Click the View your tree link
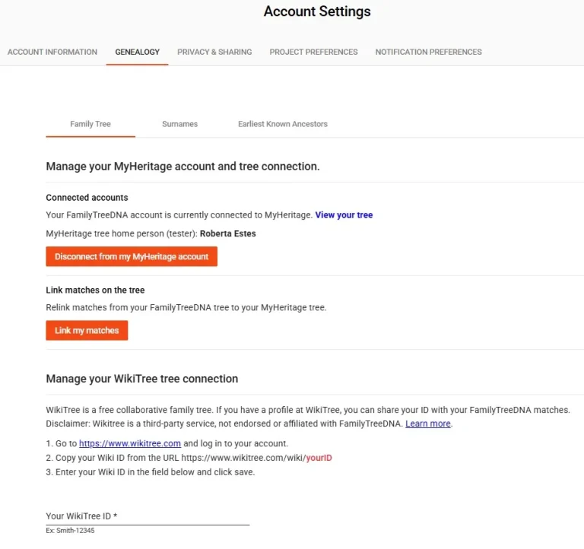Viewport: 584px width, 549px height. pyautogui.click(x=344, y=215)
